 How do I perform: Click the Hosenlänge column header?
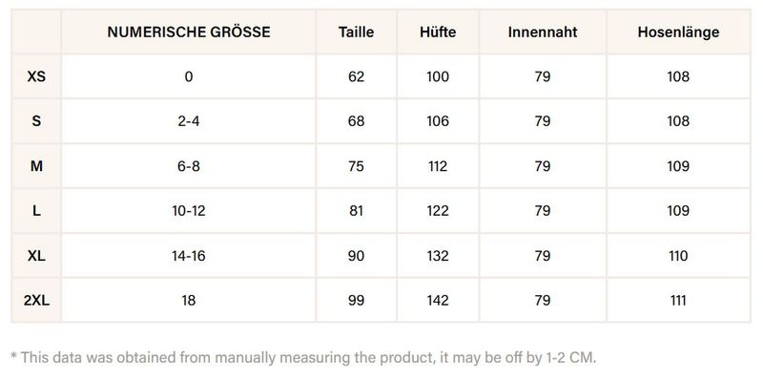pos(678,32)
